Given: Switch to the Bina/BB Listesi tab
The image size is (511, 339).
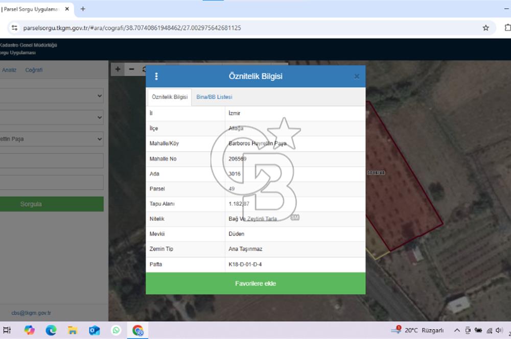Looking at the screenshot, I should (214, 97).
